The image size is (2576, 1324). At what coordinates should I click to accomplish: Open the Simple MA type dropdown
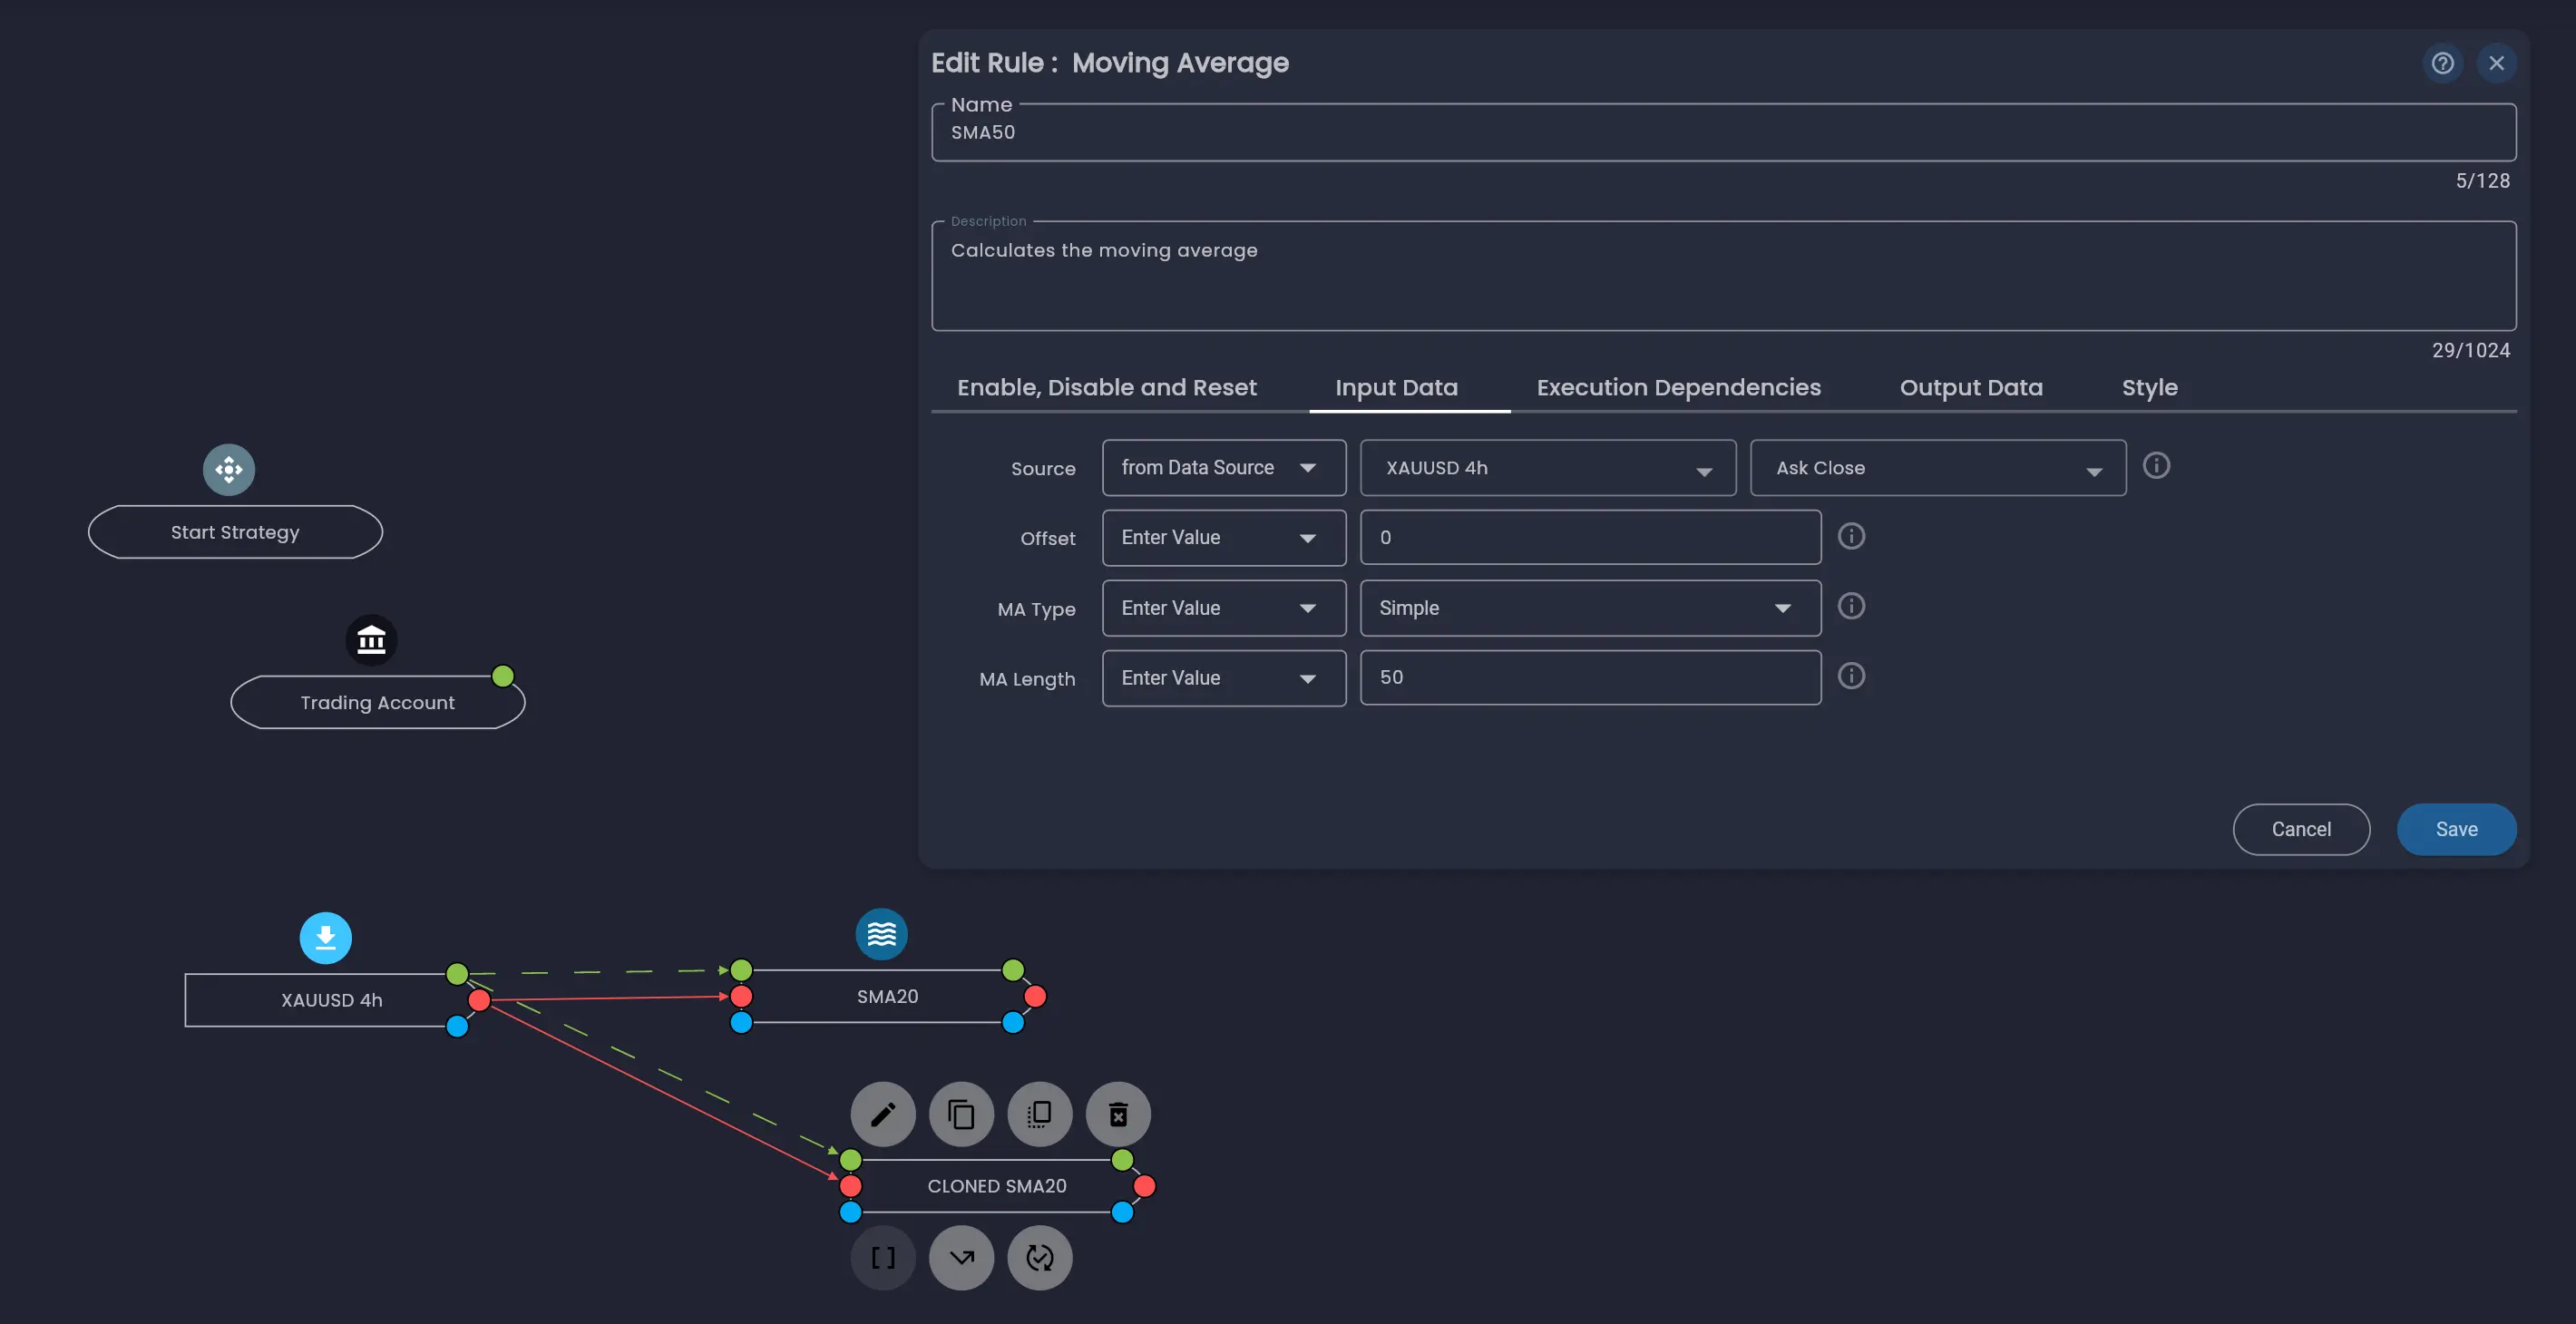[x=1590, y=608]
